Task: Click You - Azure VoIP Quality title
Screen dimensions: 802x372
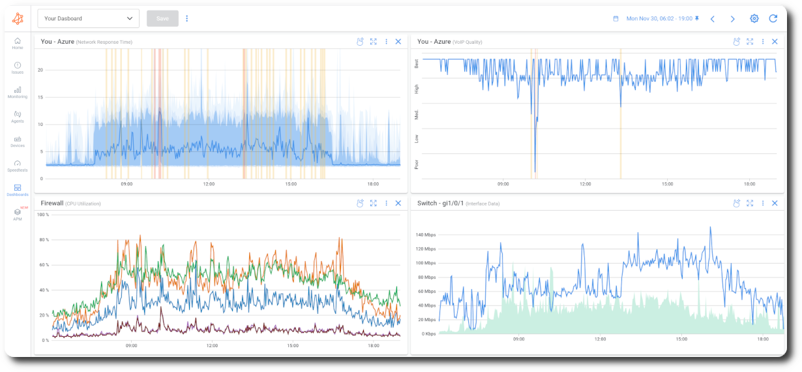Action: pos(450,42)
